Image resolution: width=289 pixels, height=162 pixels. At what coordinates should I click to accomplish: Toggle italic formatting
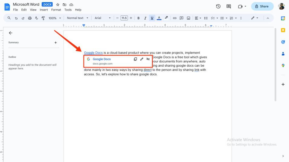pyautogui.click(x=145, y=18)
